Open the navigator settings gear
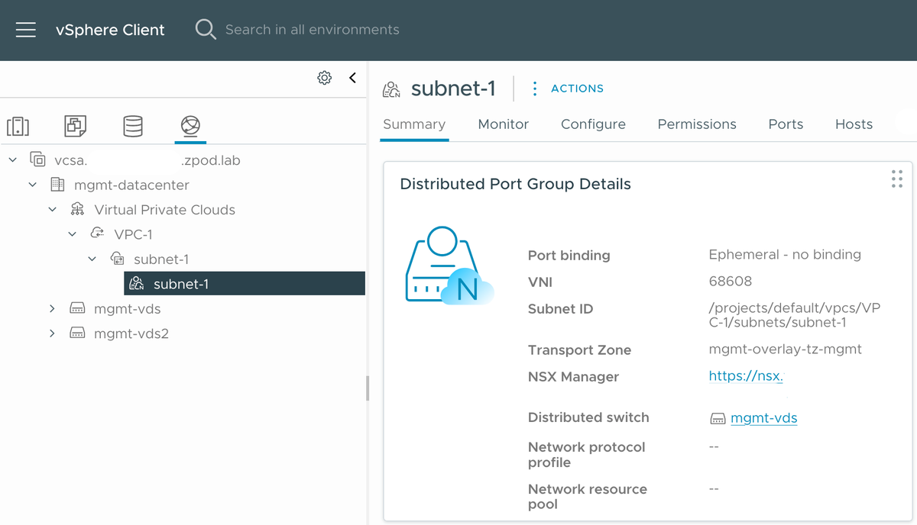Viewport: 917px width, 525px height. pyautogui.click(x=325, y=78)
